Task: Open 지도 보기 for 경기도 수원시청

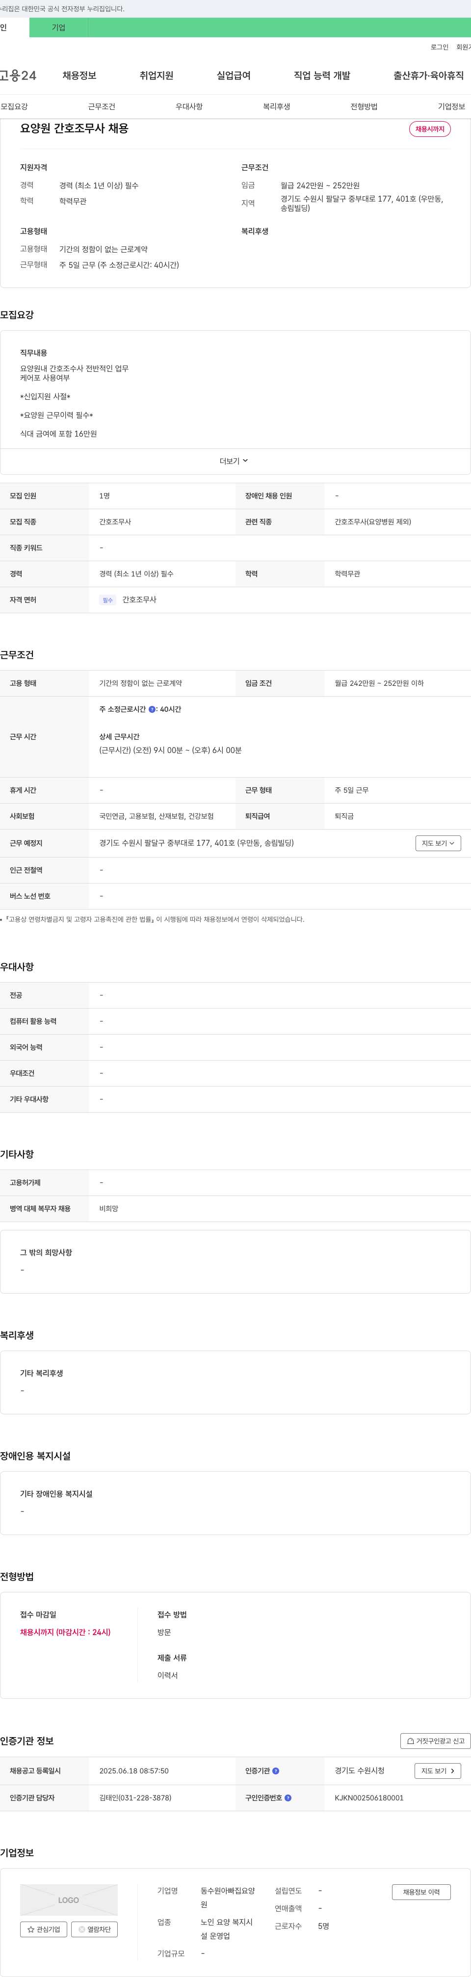Action: point(438,1771)
